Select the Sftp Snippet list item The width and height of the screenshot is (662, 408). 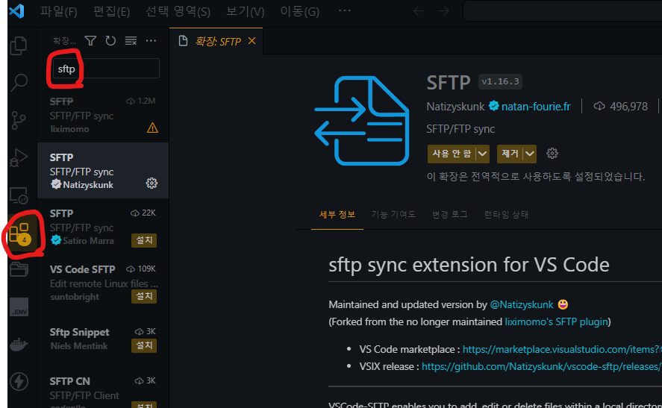[103, 339]
